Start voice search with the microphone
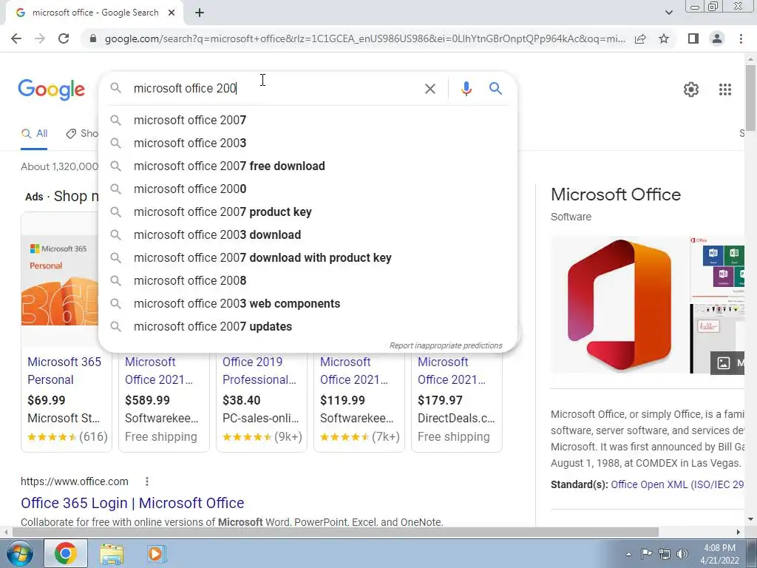Viewport: 757px width, 568px height. (466, 89)
